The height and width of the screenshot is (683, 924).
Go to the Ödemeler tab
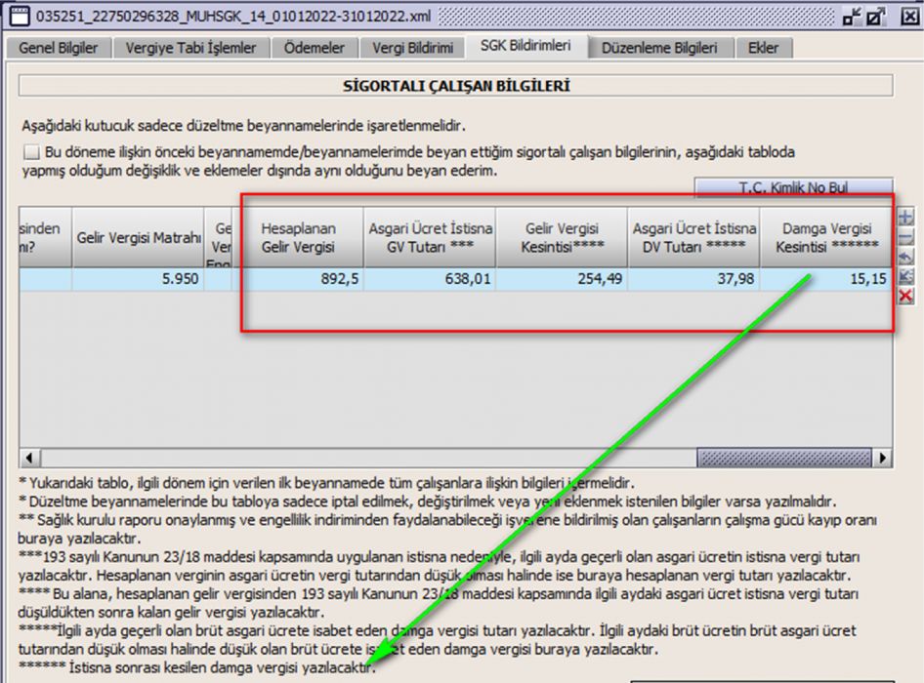(x=314, y=48)
